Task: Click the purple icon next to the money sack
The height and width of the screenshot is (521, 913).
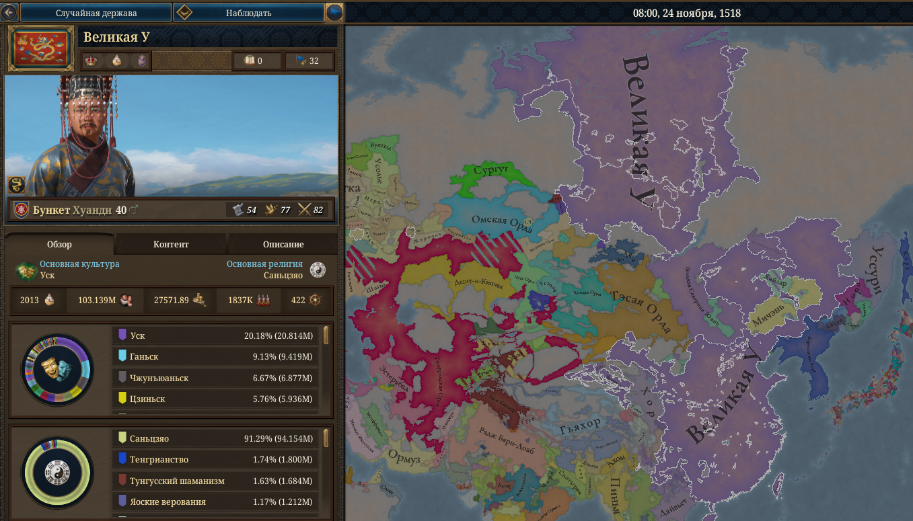Action: 142,61
